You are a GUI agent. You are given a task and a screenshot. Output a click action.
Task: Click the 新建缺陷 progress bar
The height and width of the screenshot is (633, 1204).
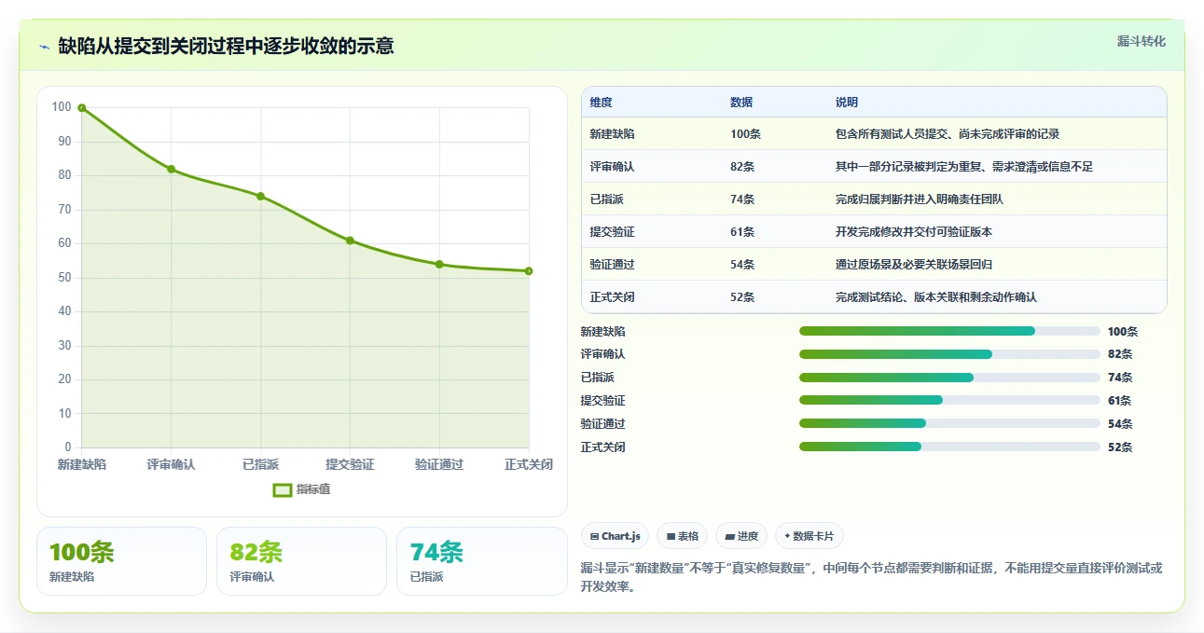(949, 331)
